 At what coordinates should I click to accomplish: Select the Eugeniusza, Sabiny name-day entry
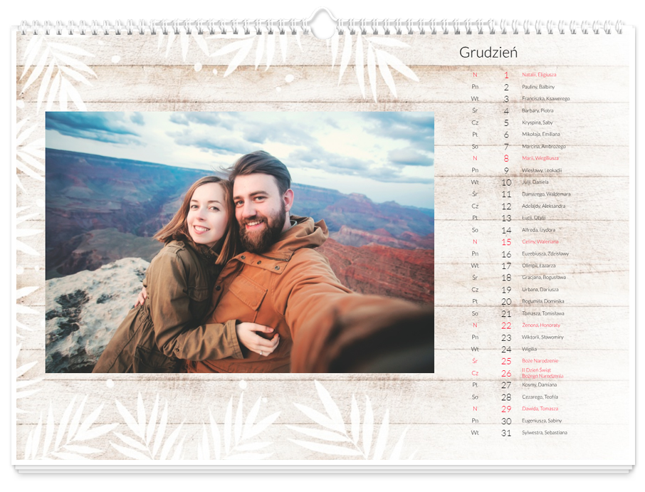541,421
